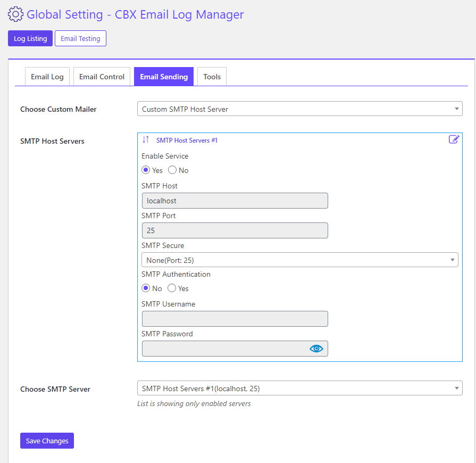
Task: Click the Email Testing button
Action: click(x=80, y=39)
